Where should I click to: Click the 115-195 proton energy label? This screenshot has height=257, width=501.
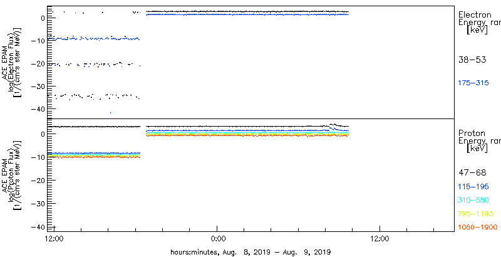[473, 187]
